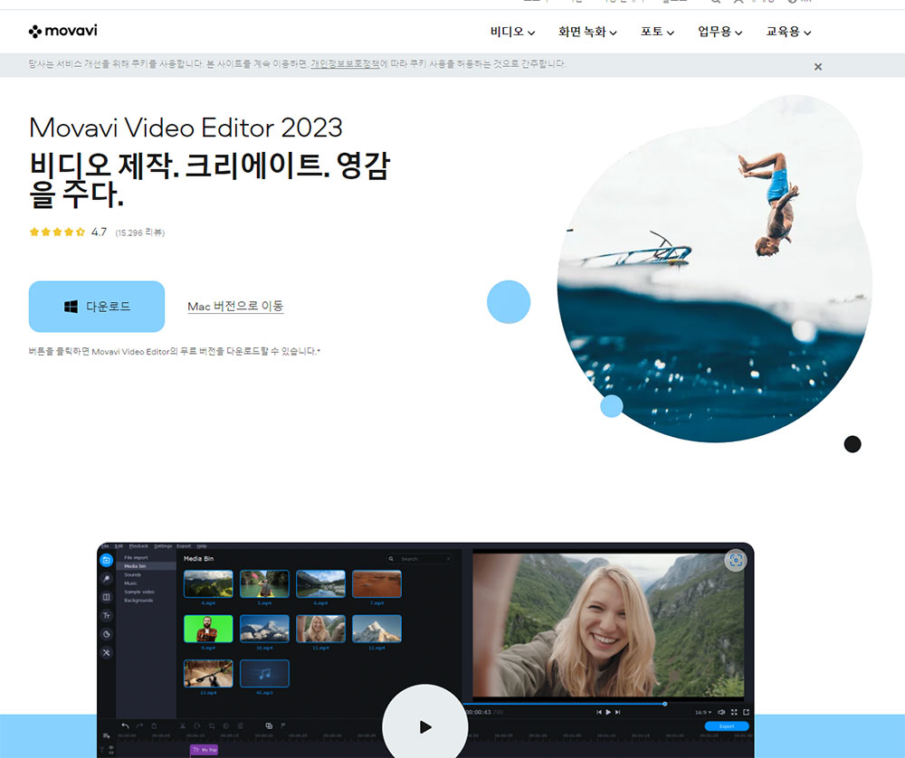This screenshot has width=905, height=758.
Task: Open the round Stickers sidebar icon
Action: pos(106,634)
